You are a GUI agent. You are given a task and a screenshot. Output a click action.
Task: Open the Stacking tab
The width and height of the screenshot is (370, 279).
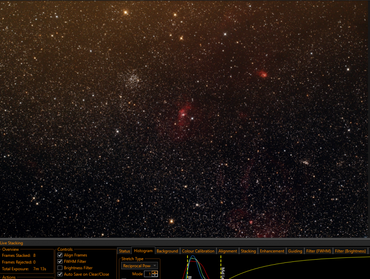click(x=248, y=251)
